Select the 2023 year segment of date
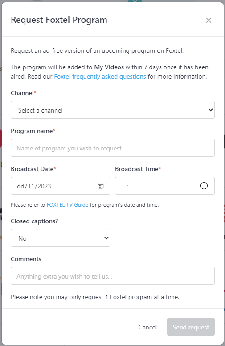The width and height of the screenshot is (225, 346). coord(44,186)
